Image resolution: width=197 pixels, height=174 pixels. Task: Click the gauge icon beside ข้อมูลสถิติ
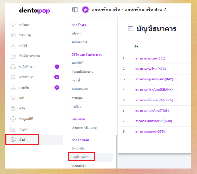[13, 119]
